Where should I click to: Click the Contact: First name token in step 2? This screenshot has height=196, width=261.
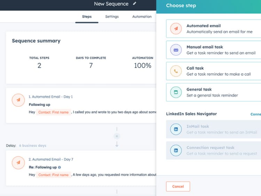click(x=54, y=175)
